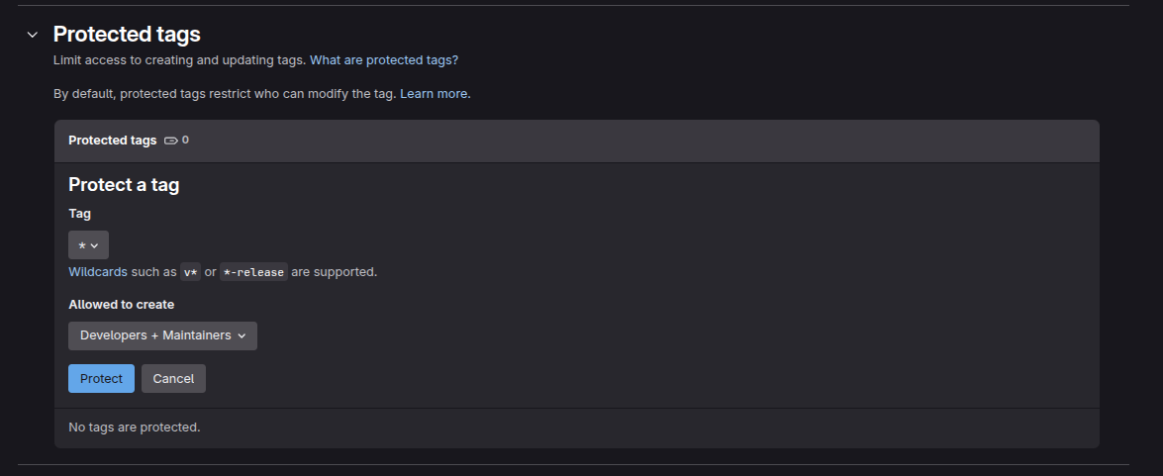Open the Wildcards help link

pos(98,272)
